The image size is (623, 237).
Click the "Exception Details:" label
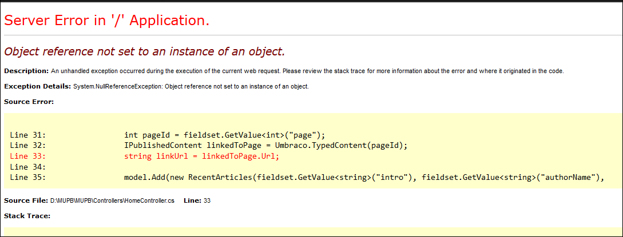37,86
